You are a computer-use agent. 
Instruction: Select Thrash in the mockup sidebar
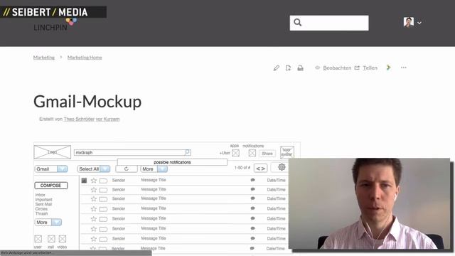[x=41, y=213]
